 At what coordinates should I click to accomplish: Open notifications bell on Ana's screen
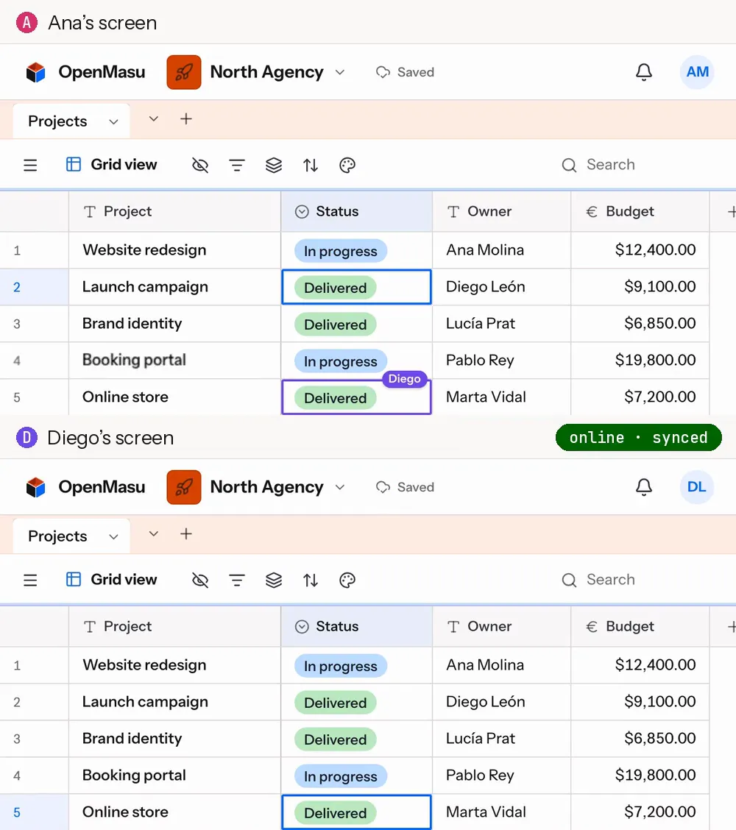coord(644,72)
